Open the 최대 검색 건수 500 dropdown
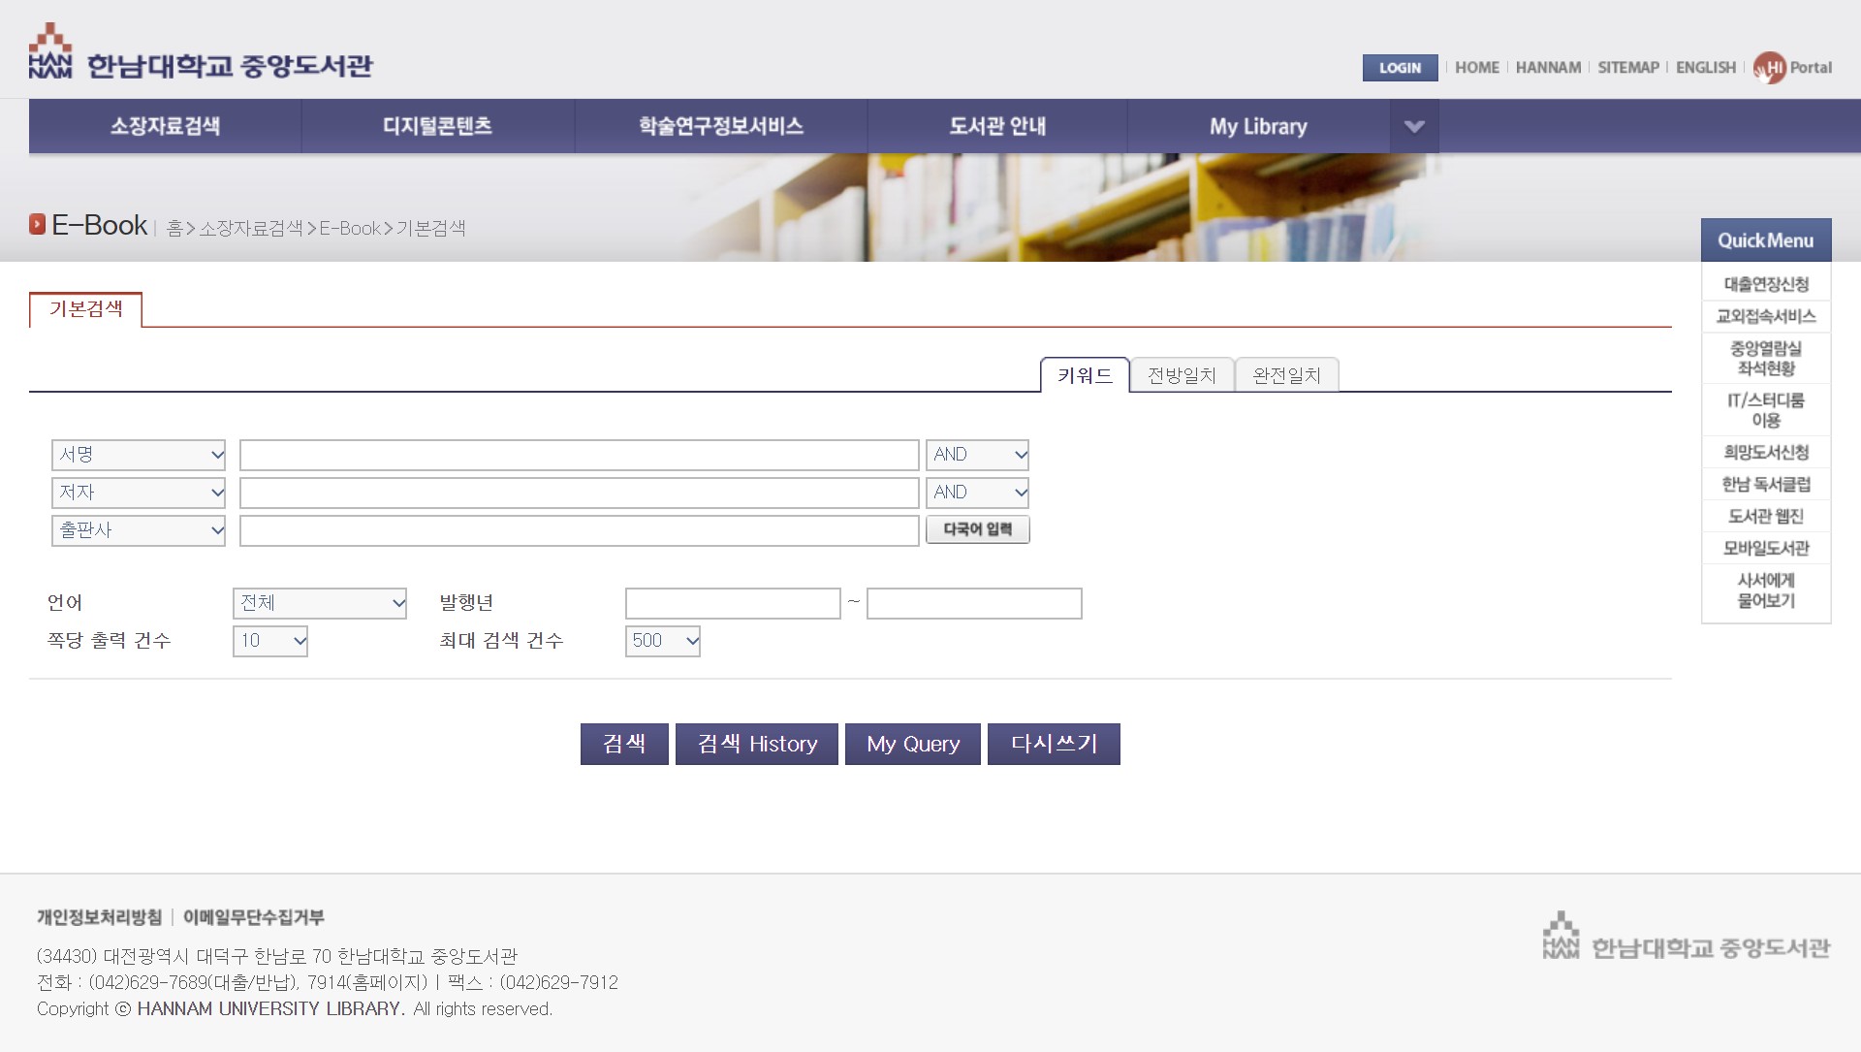Image resolution: width=1861 pixels, height=1052 pixels. (662, 641)
